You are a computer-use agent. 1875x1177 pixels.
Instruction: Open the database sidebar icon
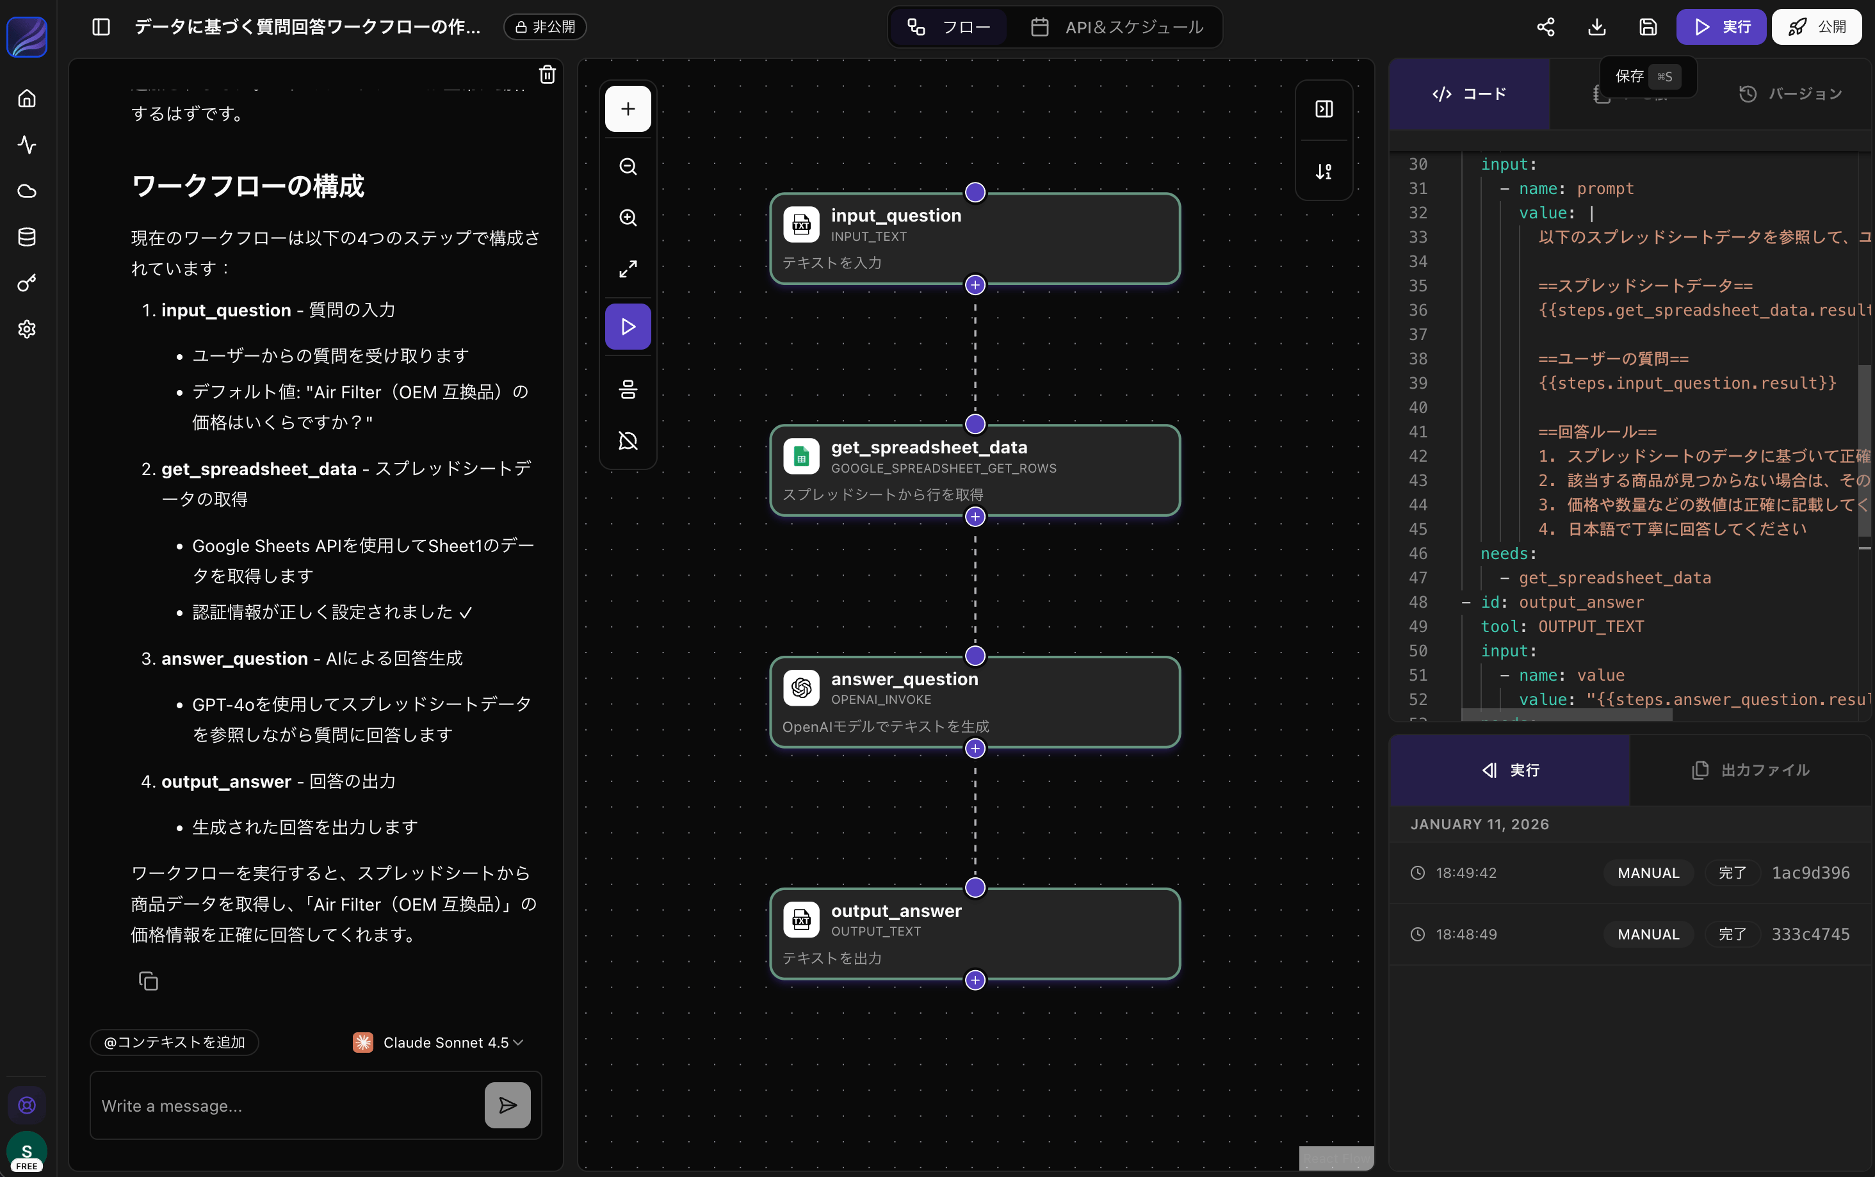(x=28, y=237)
